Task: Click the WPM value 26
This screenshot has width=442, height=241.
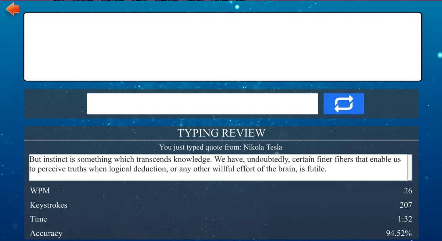Action: click(408, 191)
